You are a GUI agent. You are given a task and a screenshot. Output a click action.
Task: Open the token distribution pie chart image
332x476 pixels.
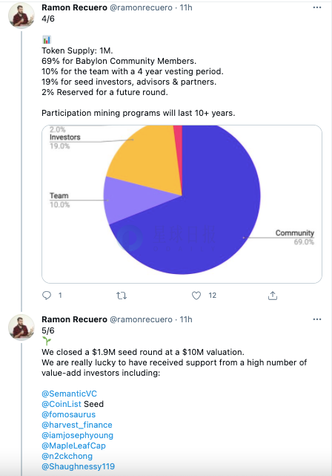182,204
